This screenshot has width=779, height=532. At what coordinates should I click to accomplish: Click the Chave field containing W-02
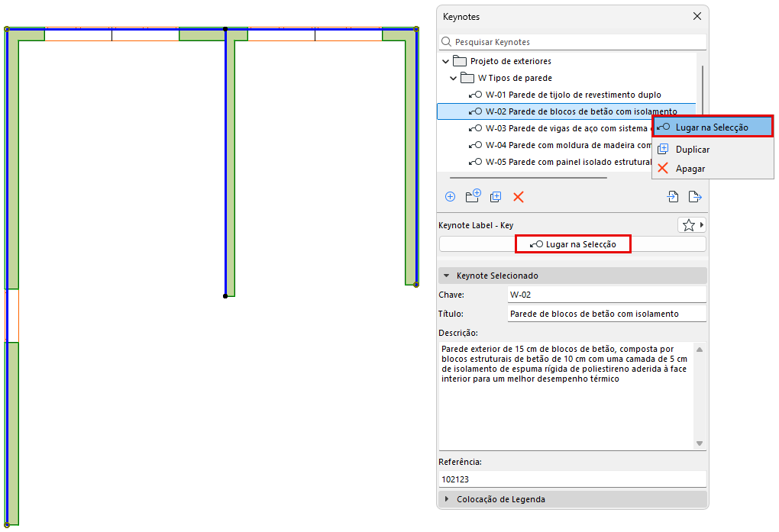[606, 295]
